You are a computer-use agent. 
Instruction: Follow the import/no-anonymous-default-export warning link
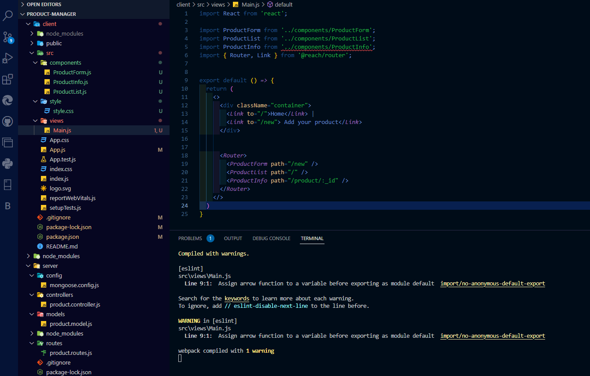pos(492,283)
